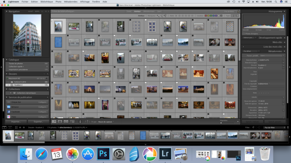
Task: Click the Synch. param. button
Action: (x=275, y=122)
